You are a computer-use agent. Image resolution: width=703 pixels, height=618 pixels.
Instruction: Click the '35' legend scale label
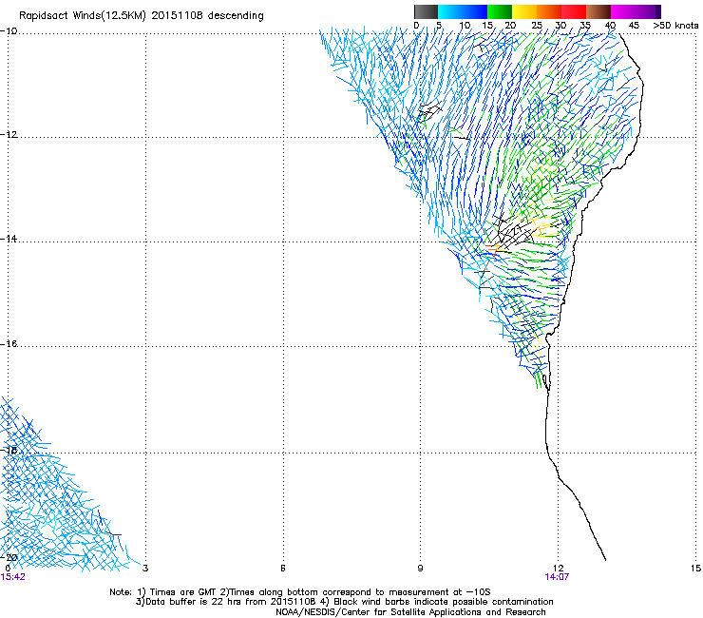pyautogui.click(x=585, y=26)
